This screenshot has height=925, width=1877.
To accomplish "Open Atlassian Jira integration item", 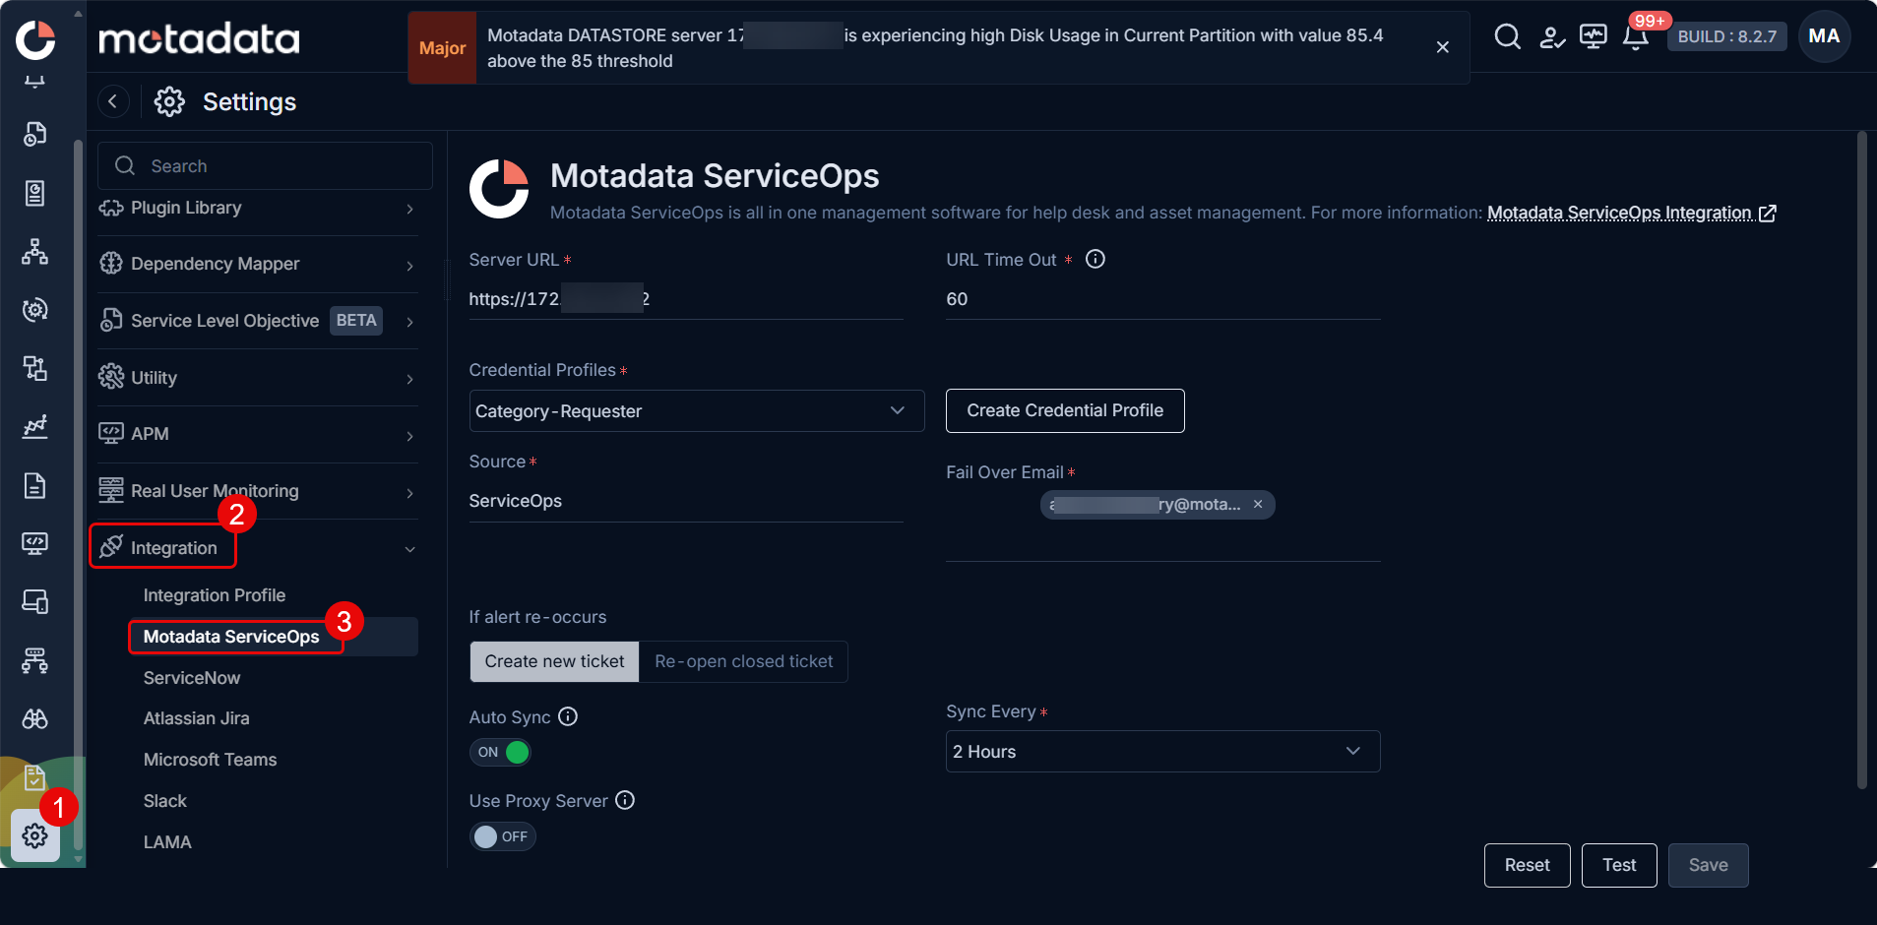I will point(196,718).
